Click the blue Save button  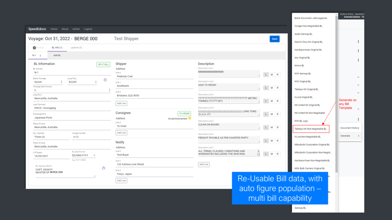pos(274,39)
